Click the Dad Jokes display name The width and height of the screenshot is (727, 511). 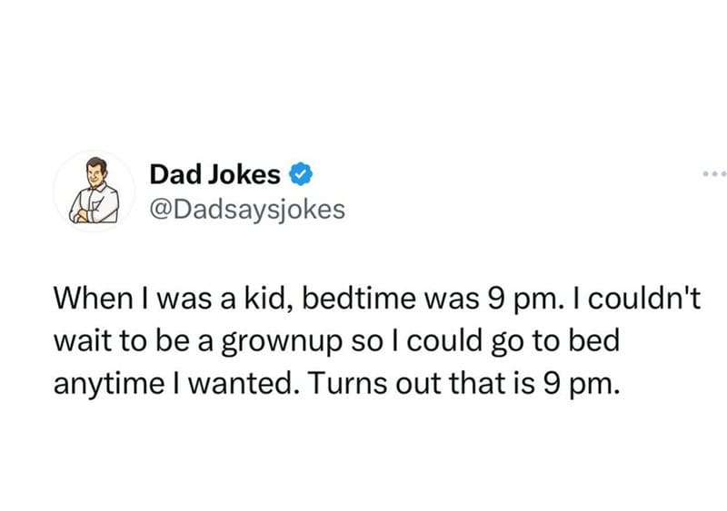point(214,174)
